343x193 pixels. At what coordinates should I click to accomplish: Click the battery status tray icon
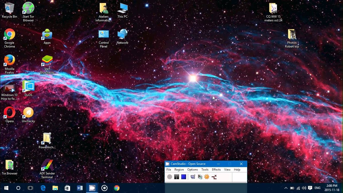(292, 188)
